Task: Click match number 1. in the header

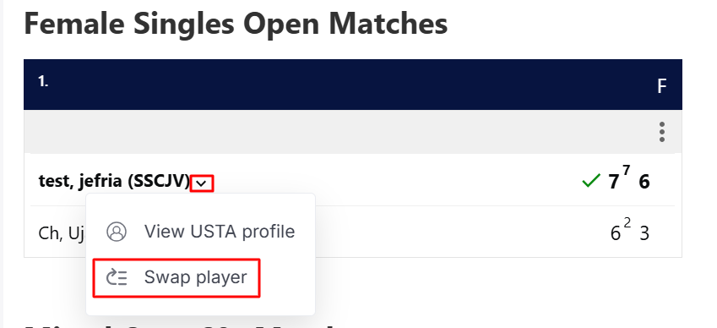Action: click(x=43, y=81)
